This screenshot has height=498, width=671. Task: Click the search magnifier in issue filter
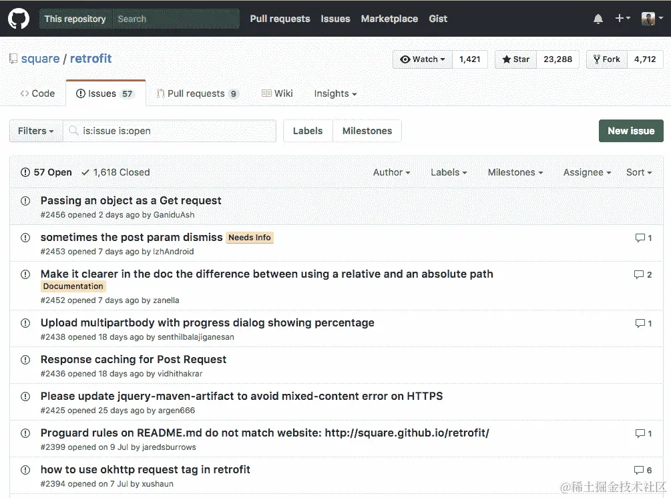point(73,130)
